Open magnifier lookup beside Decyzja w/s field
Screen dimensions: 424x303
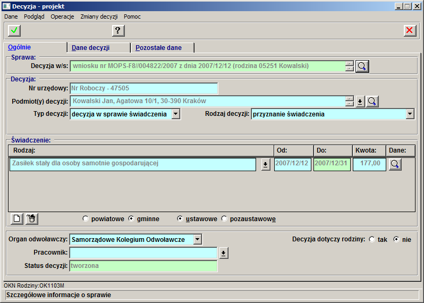point(362,66)
